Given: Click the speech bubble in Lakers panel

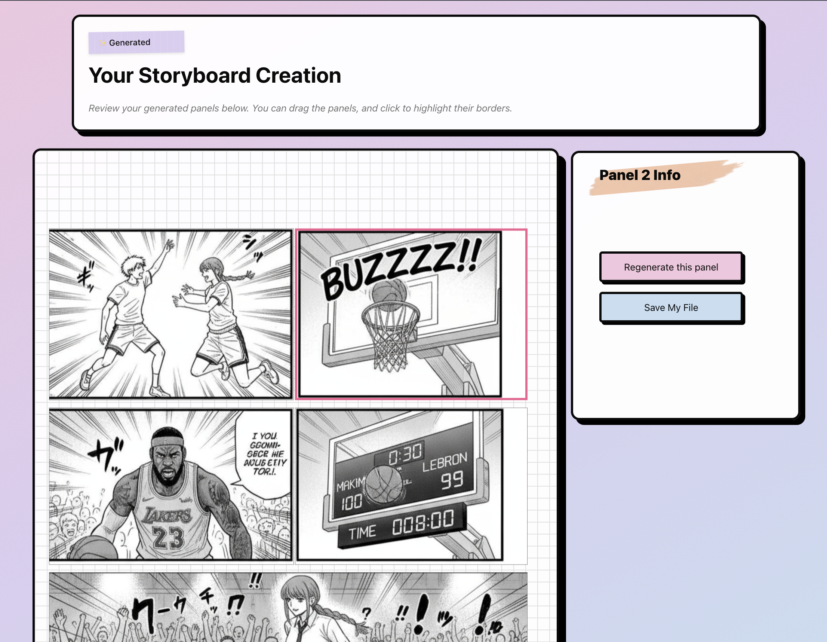Looking at the screenshot, I should (x=265, y=454).
